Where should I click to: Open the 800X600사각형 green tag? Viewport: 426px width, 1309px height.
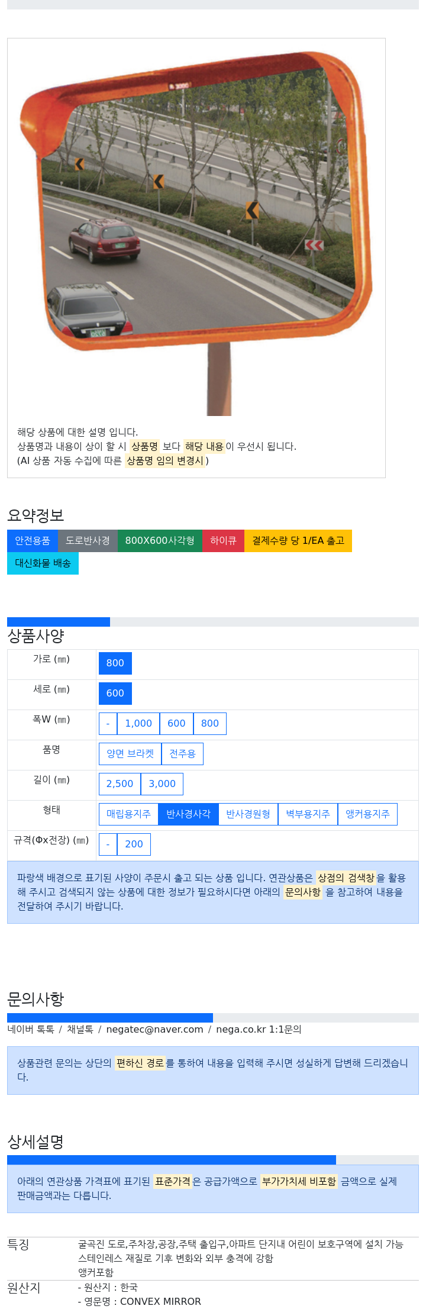click(160, 541)
